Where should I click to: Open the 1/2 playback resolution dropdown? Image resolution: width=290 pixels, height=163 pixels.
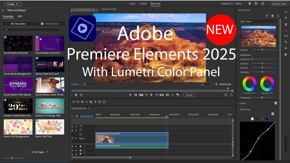pyautogui.click(x=206, y=84)
